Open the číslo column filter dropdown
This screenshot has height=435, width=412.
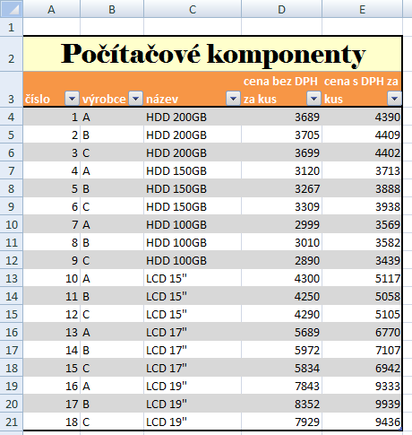pos(72,99)
